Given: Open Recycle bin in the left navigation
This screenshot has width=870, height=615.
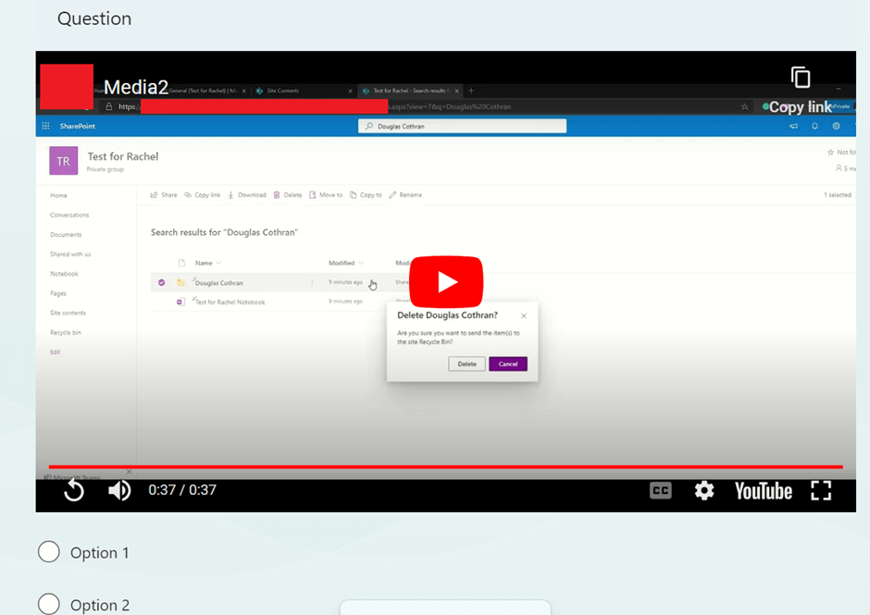Looking at the screenshot, I should point(66,332).
